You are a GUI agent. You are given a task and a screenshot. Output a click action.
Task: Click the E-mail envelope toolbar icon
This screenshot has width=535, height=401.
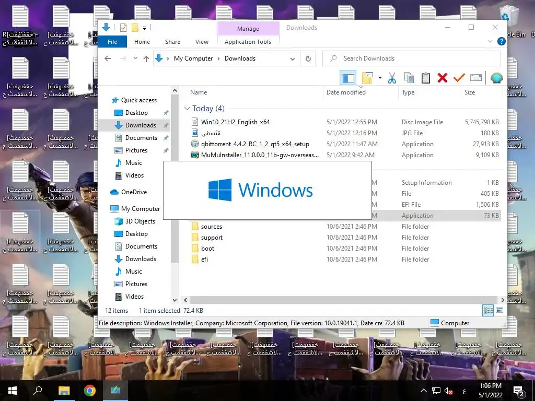pyautogui.click(x=475, y=78)
